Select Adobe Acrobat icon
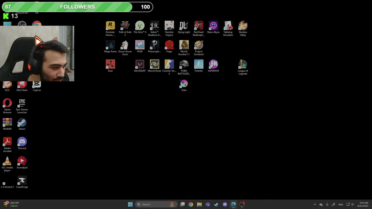 (7, 145)
